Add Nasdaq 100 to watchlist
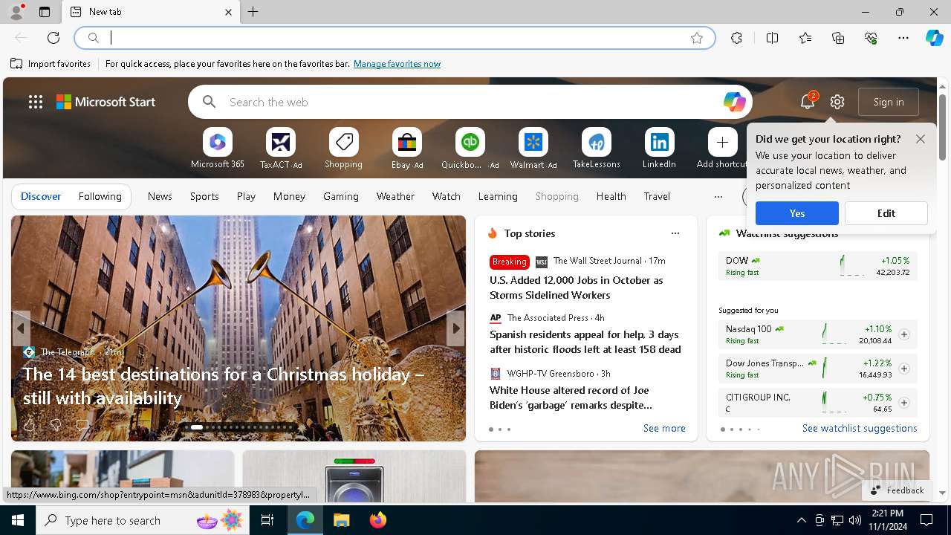The height and width of the screenshot is (535, 951). tap(904, 334)
